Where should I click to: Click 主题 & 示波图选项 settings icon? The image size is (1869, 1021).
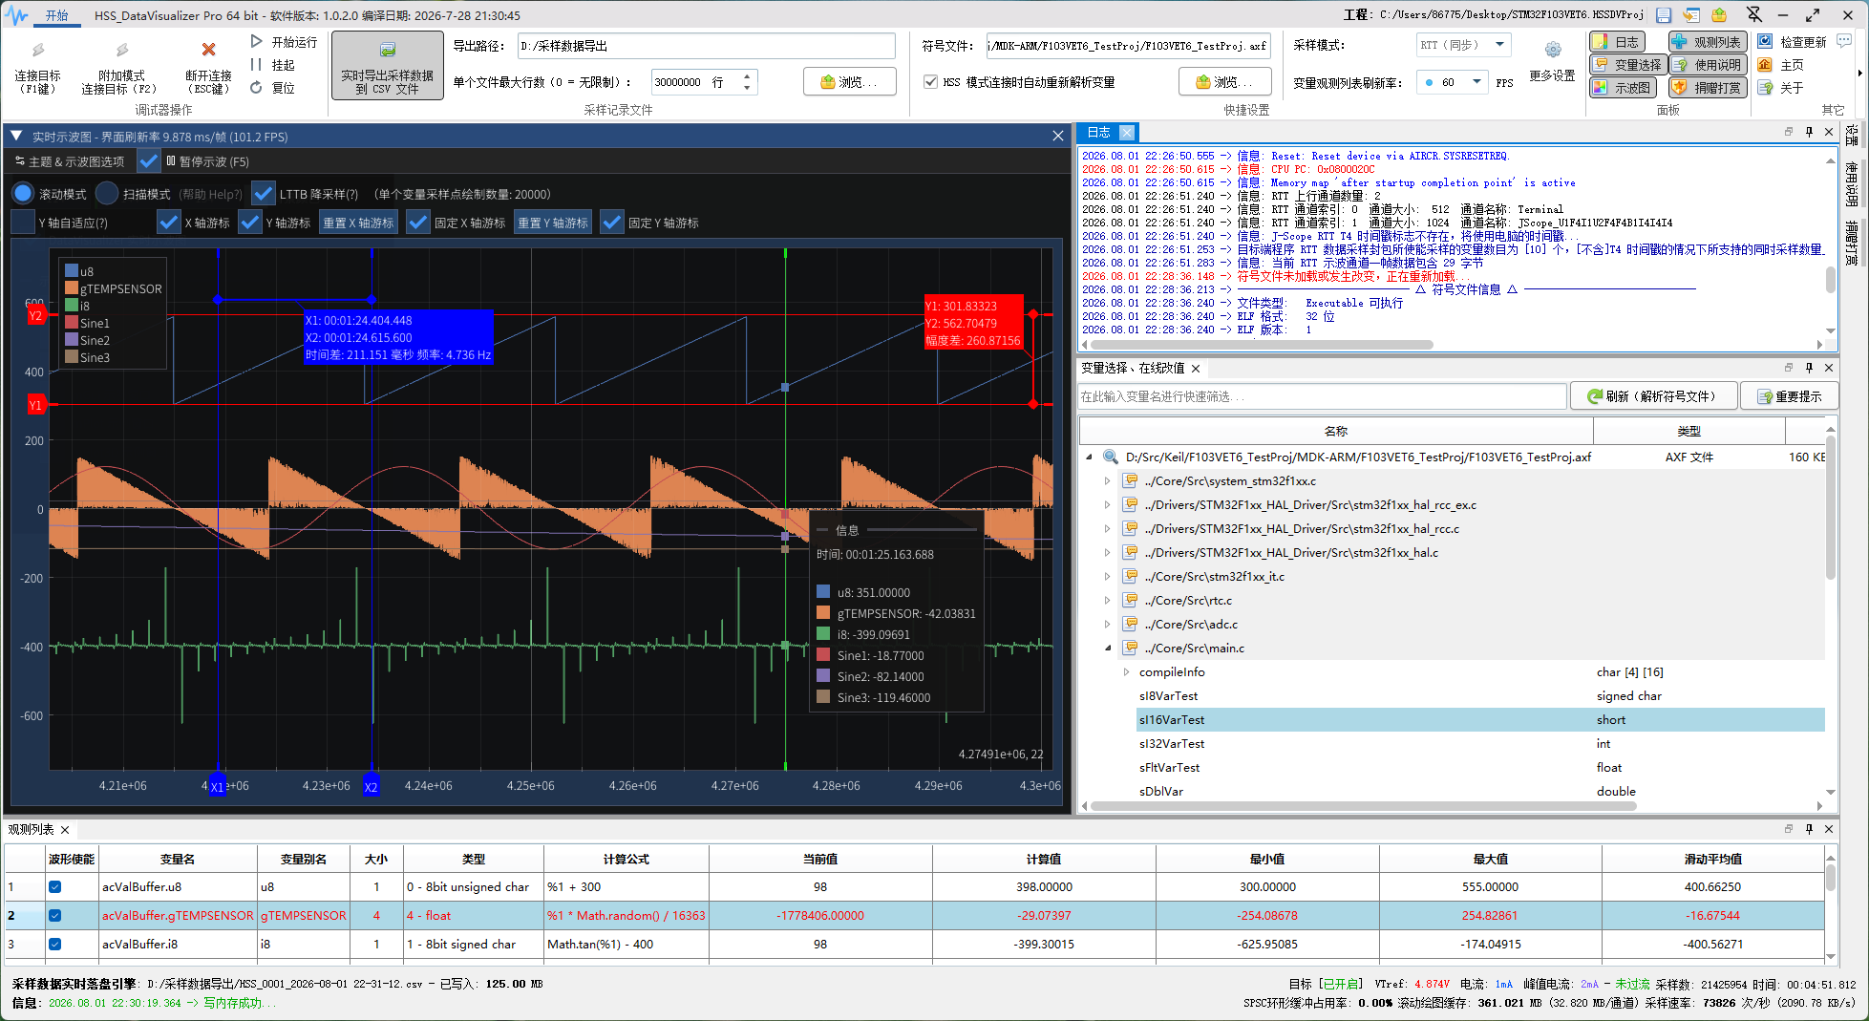19,161
